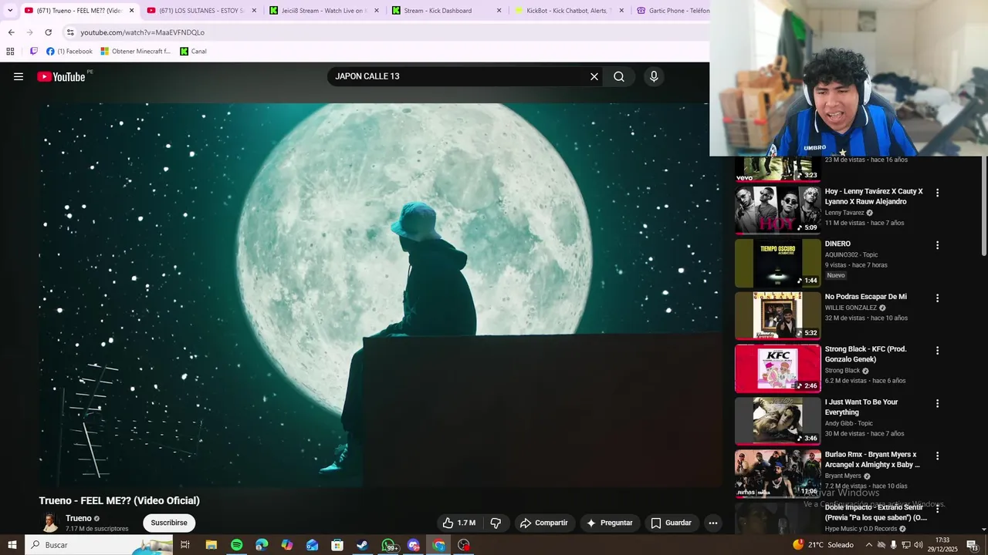
Task: Switch to LOS SULTANES tab
Action: coord(201,11)
